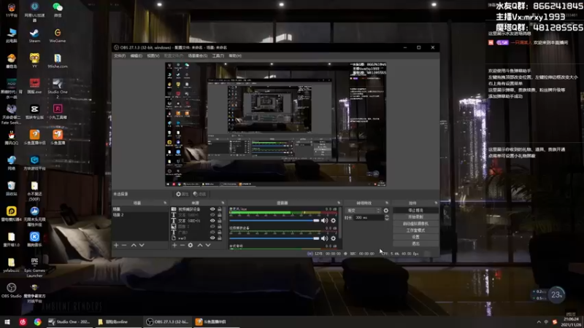584x328 pixels.
Task: Toggle lock on the image source
Action: pyautogui.click(x=220, y=227)
